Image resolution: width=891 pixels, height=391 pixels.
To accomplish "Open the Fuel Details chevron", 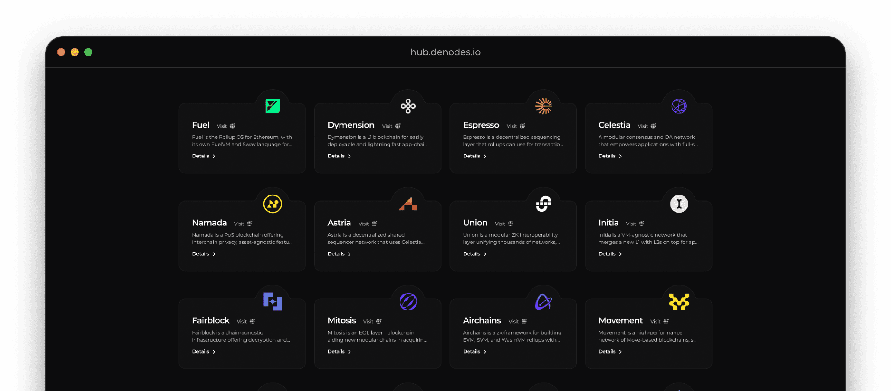I will point(214,156).
